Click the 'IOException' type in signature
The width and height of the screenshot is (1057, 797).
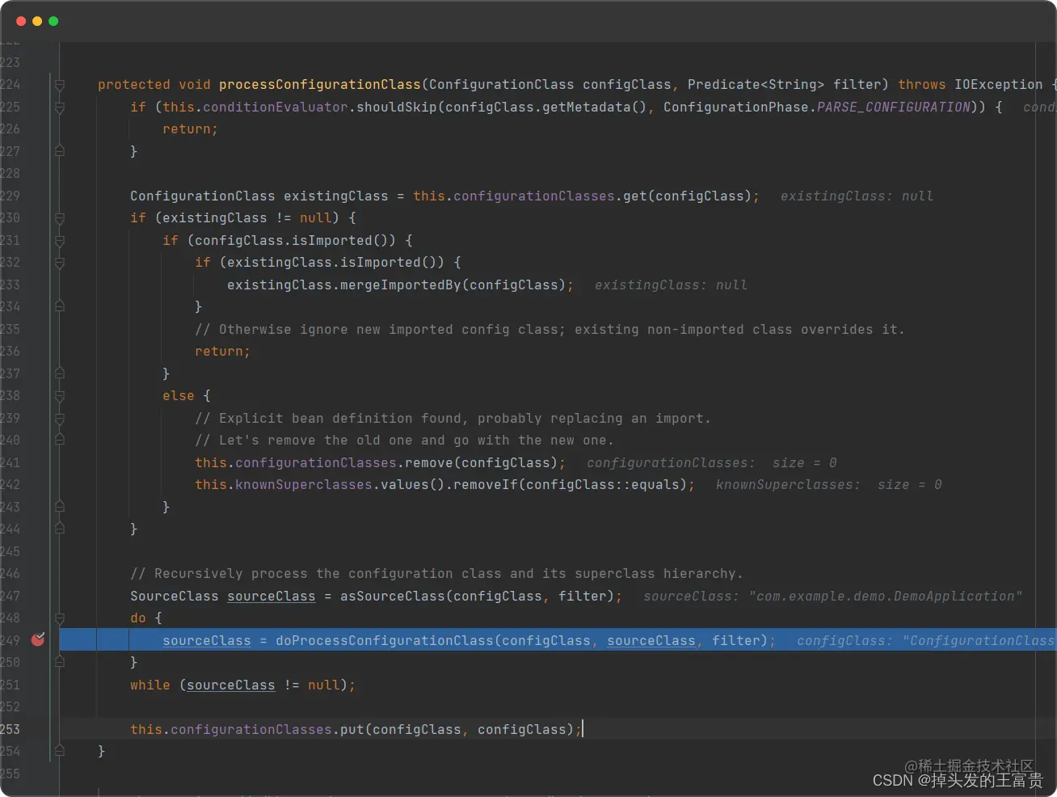tap(999, 84)
